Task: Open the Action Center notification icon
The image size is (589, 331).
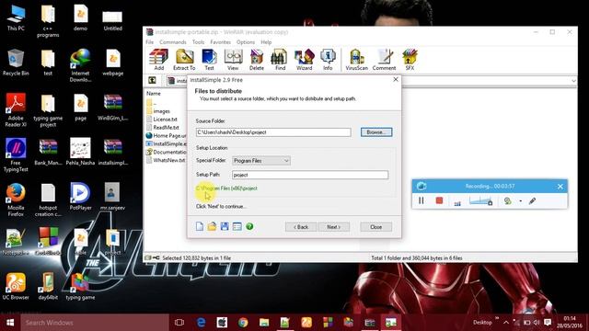Action: (x=548, y=323)
